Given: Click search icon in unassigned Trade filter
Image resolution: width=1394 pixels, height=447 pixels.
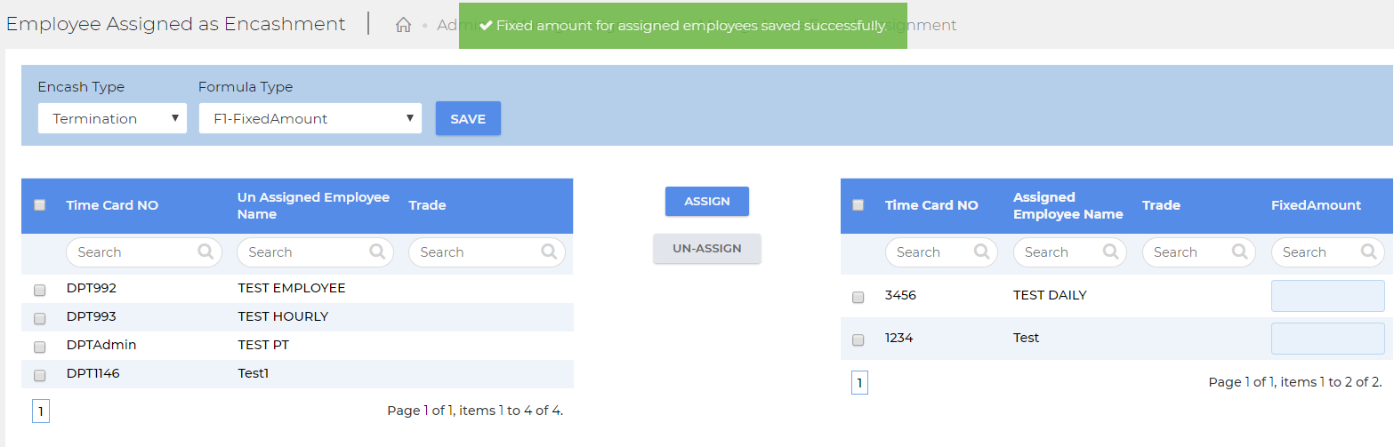Looking at the screenshot, I should [x=549, y=251].
